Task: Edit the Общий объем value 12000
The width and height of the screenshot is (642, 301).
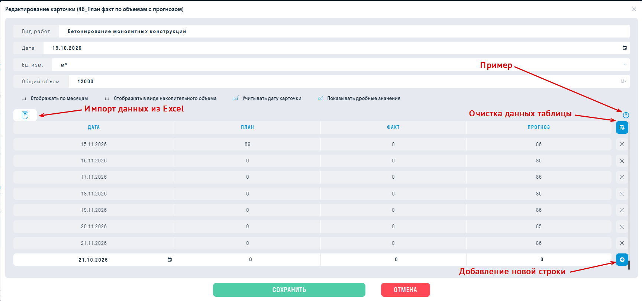Action: 349,81
